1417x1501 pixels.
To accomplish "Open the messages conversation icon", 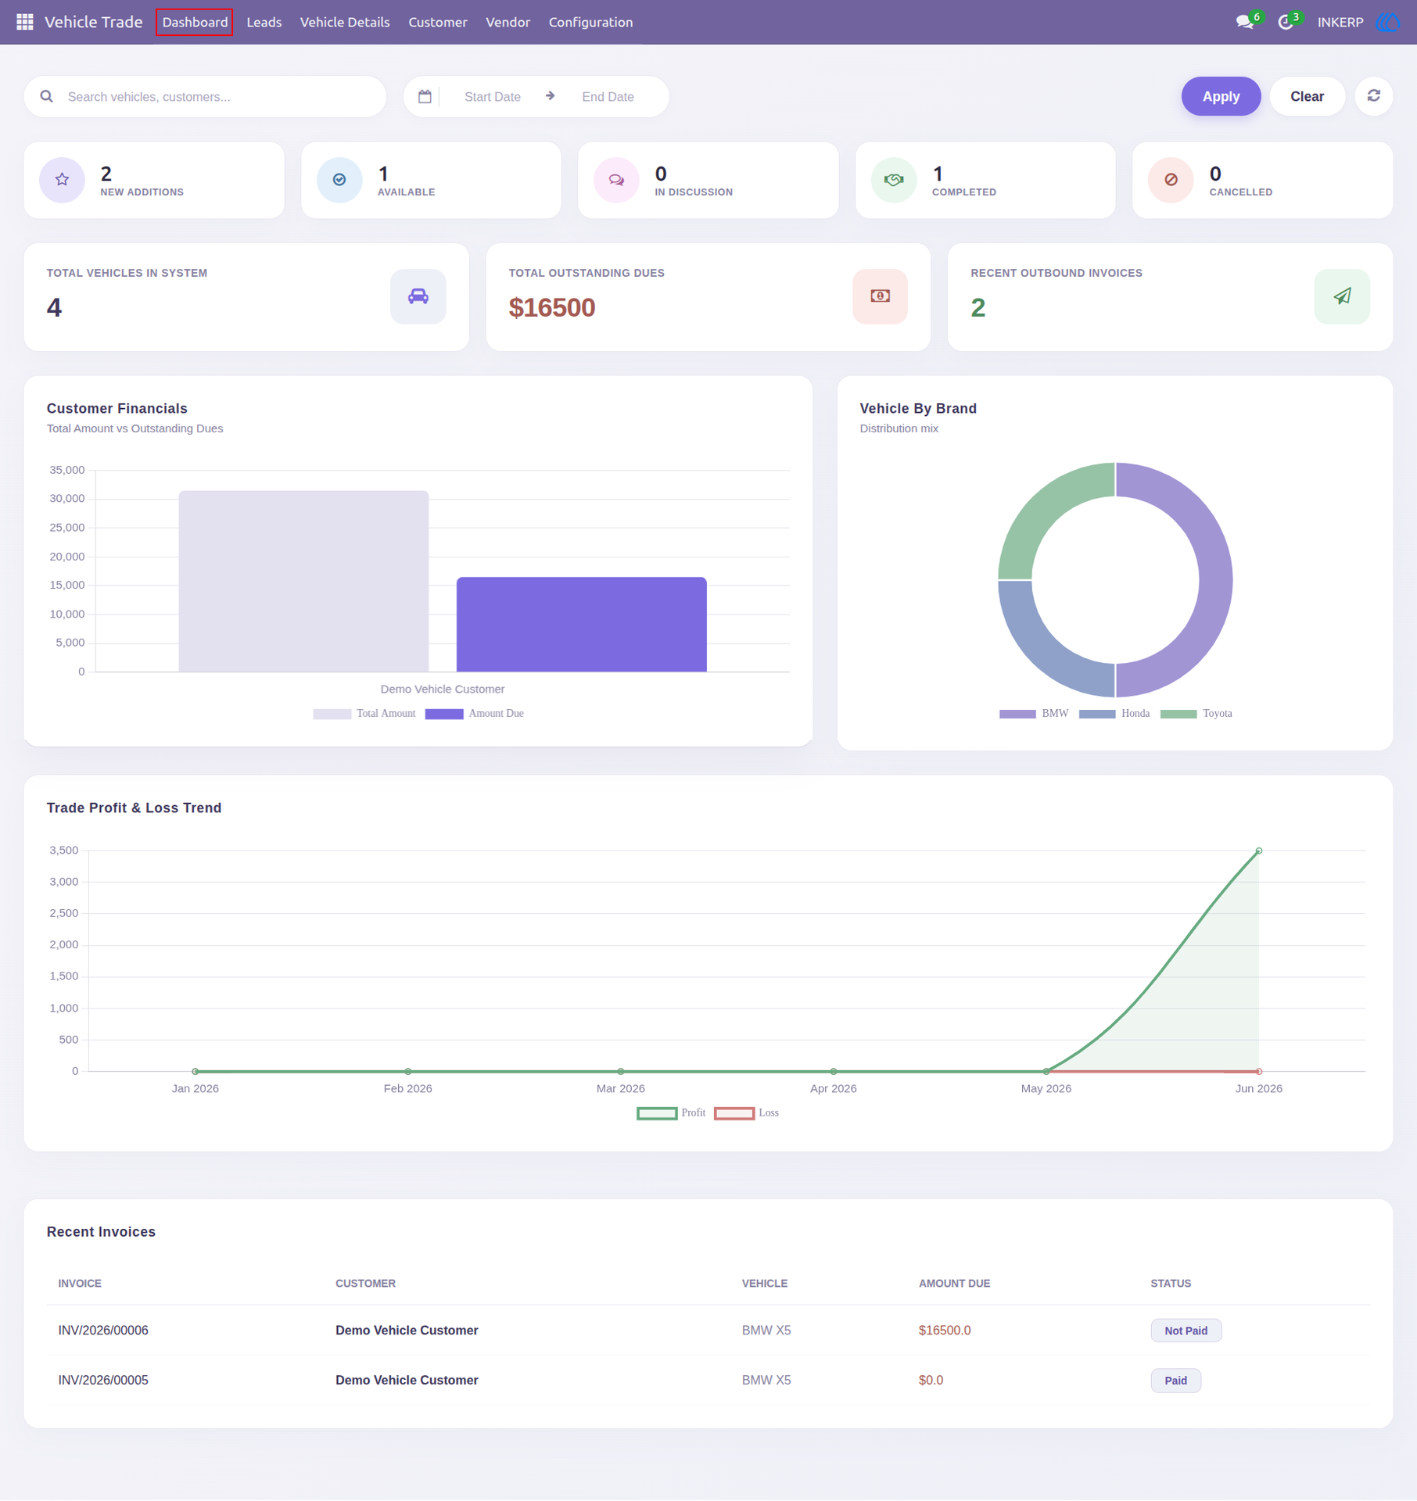I will pos(1244,22).
